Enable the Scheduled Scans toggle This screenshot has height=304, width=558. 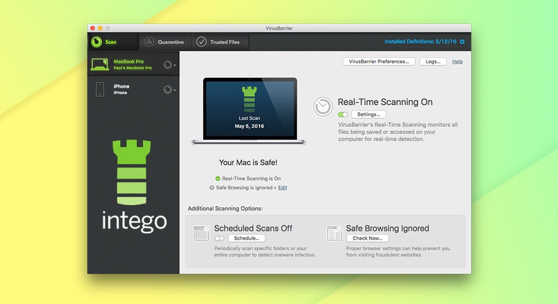[x=219, y=238]
